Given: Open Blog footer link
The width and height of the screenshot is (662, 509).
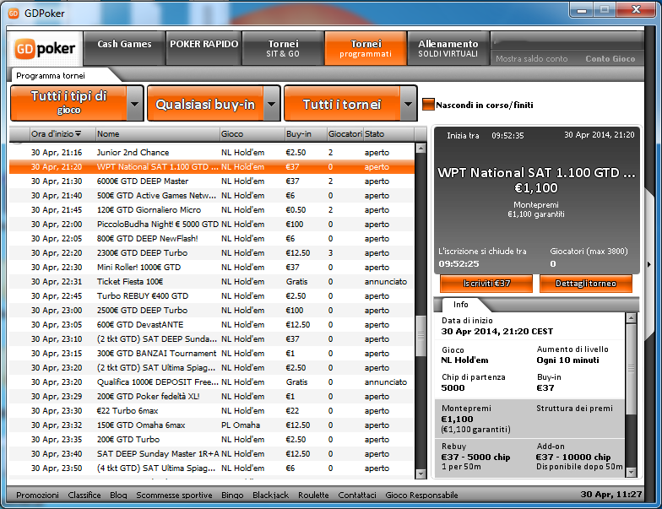Looking at the screenshot, I should pyautogui.click(x=118, y=495).
